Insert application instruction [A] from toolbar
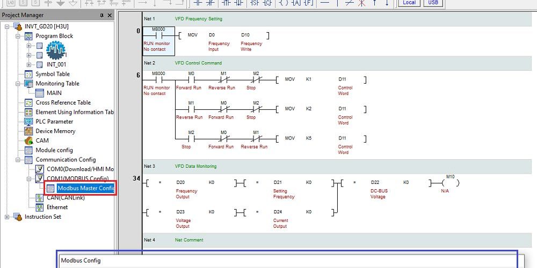This screenshot has height=268, width=537. coord(296,3)
